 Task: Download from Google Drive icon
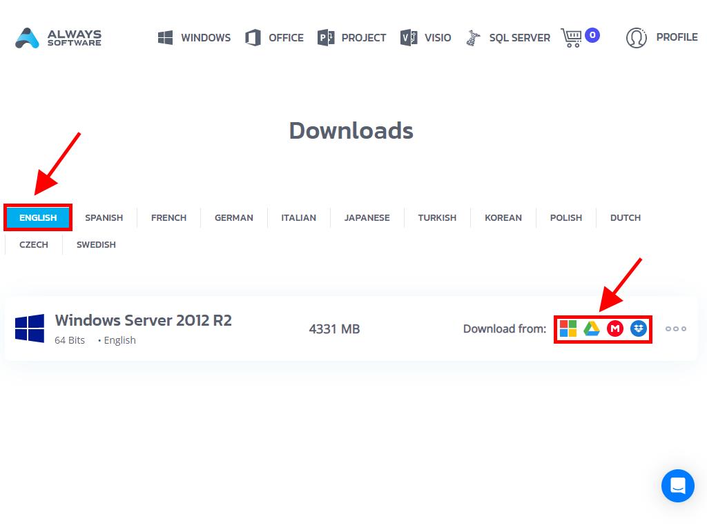pos(592,328)
